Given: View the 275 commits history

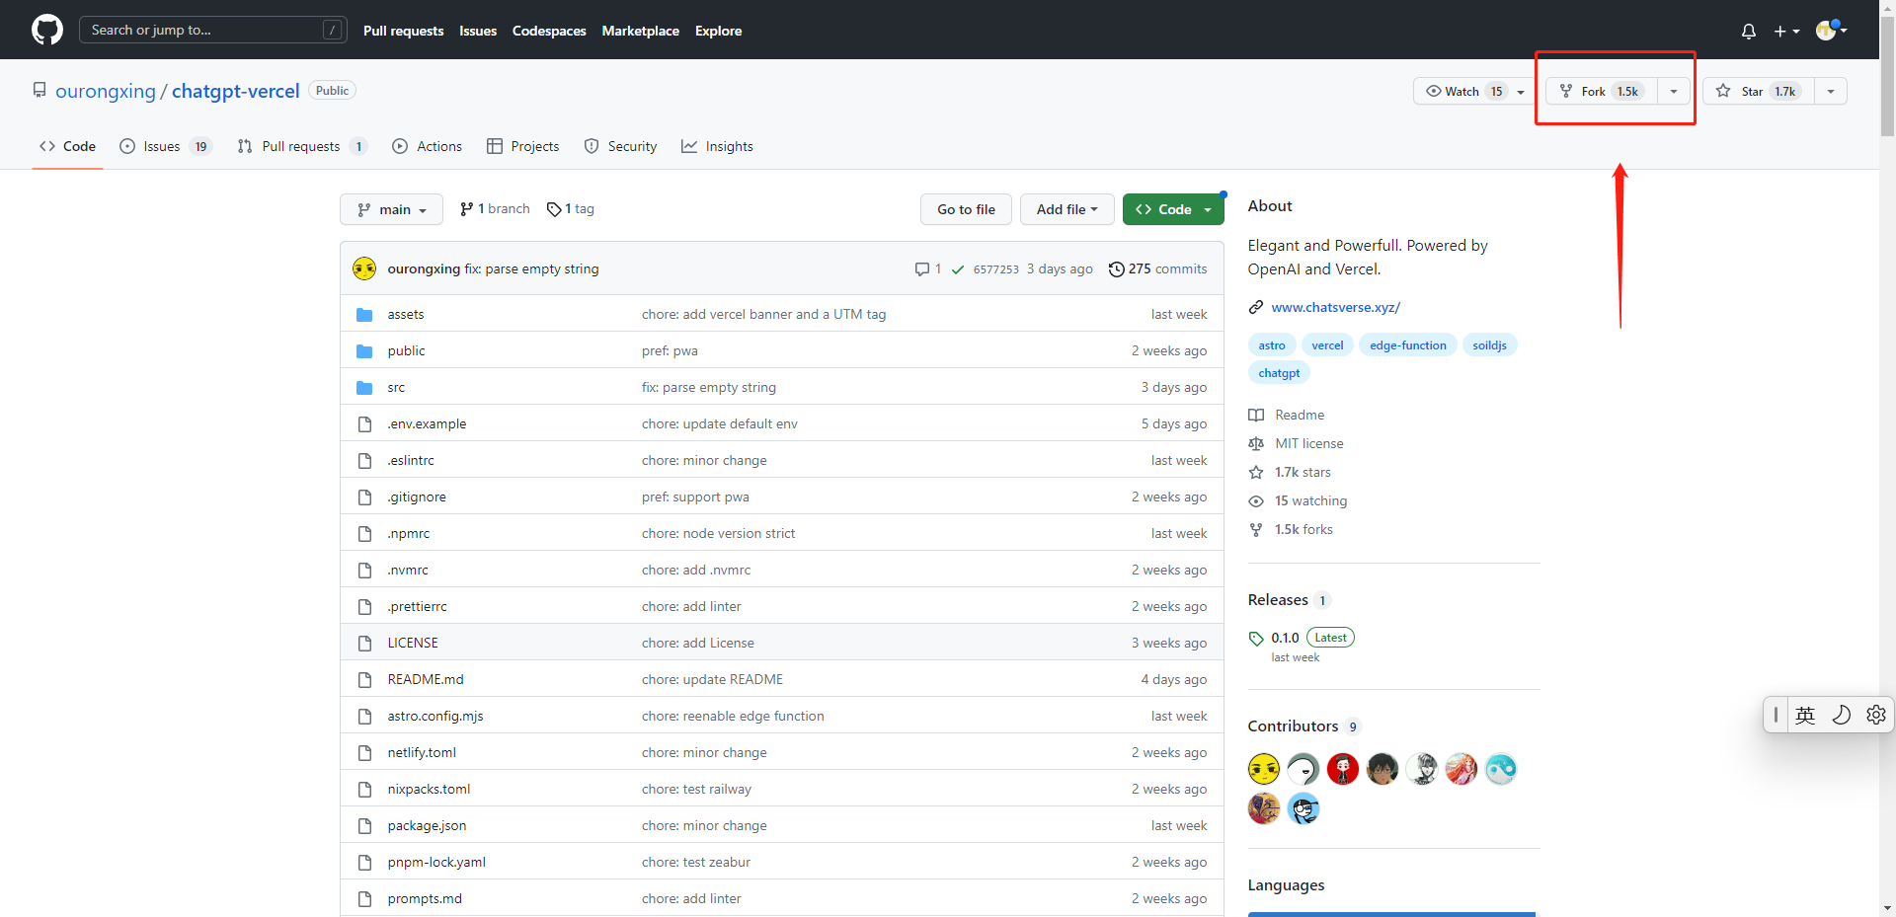Looking at the screenshot, I should click(x=1157, y=268).
